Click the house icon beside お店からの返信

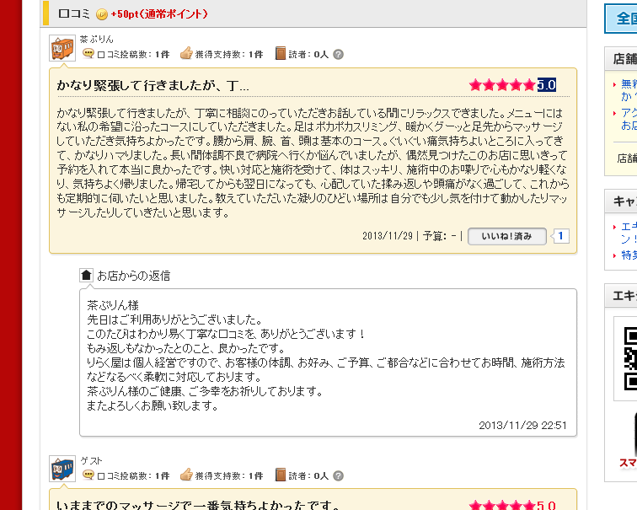[86, 275]
